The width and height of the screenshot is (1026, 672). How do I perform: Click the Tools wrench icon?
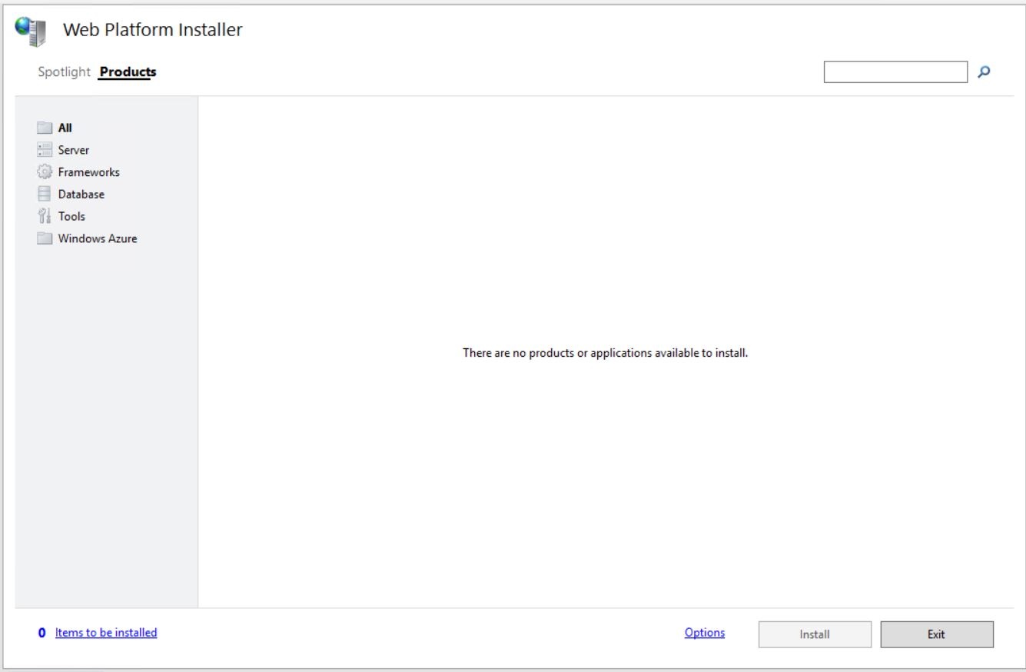click(x=45, y=217)
